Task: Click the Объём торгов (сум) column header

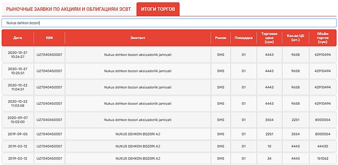Action: [323, 38]
